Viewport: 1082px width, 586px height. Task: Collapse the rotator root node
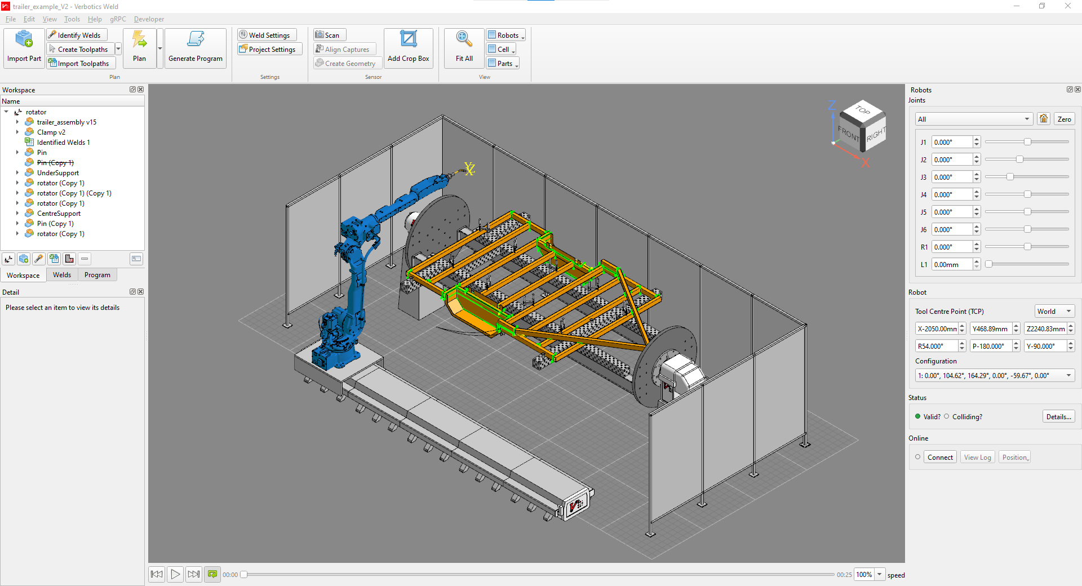coord(6,112)
